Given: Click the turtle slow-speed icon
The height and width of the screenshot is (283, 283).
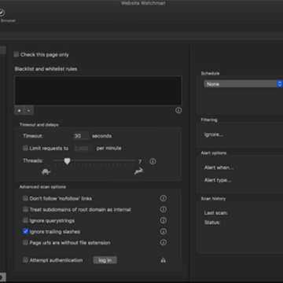Looking at the screenshot, I should pos(46,172).
